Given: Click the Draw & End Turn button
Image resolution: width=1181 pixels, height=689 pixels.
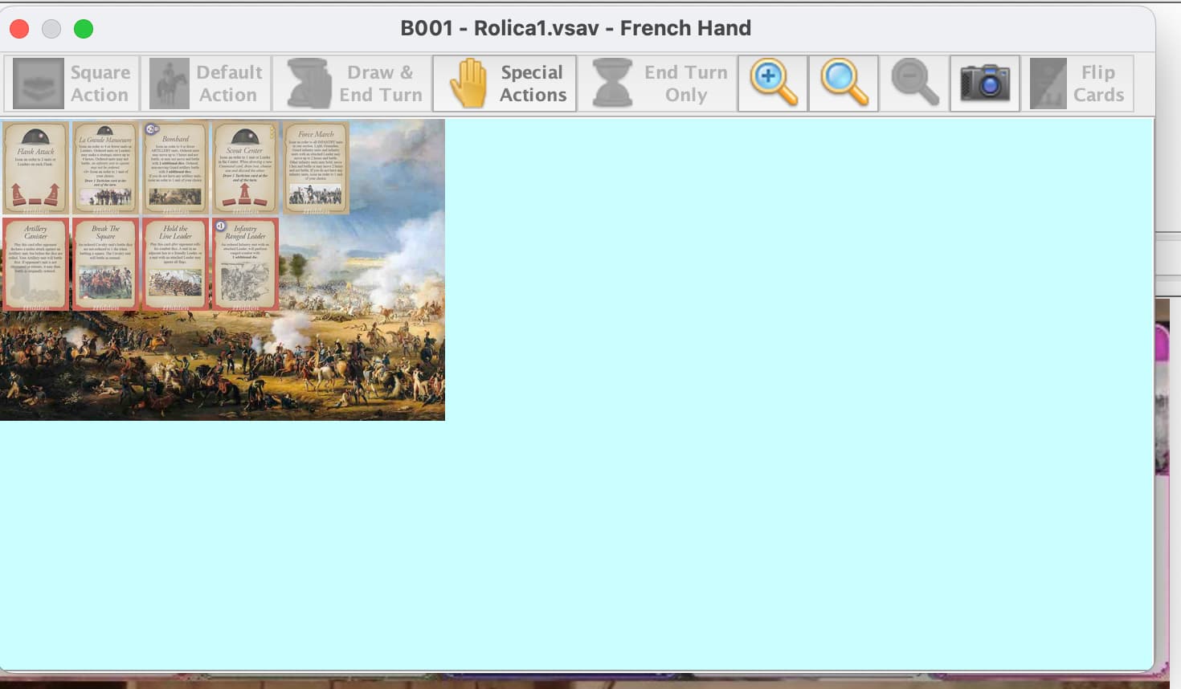Looking at the screenshot, I should pos(353,84).
